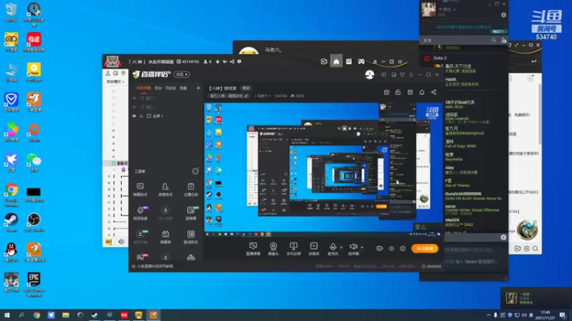This screenshot has height=321, width=572.
Task: Click add friend icon in Steam friends
Action: point(504,41)
